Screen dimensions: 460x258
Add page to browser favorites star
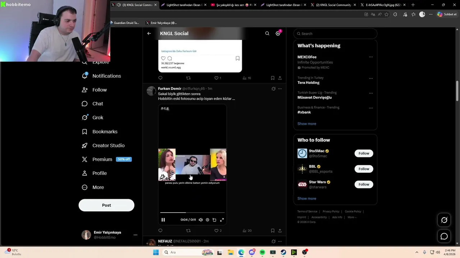pyautogui.click(x=387, y=14)
